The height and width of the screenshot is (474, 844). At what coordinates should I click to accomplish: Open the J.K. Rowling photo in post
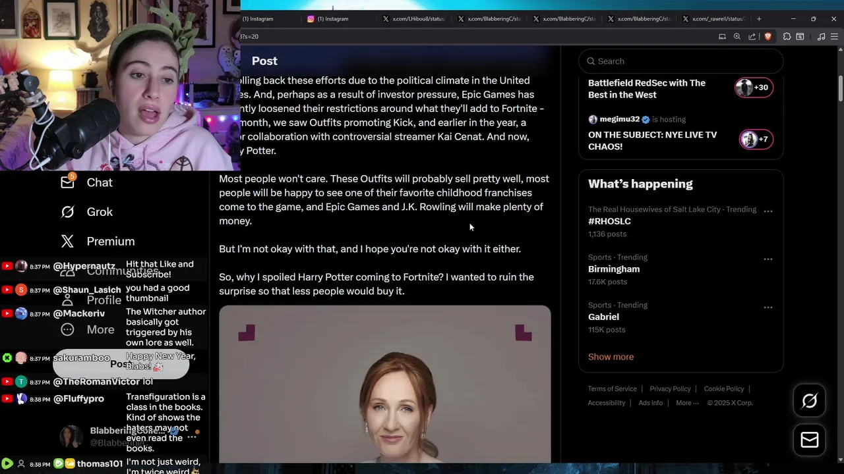coord(385,384)
